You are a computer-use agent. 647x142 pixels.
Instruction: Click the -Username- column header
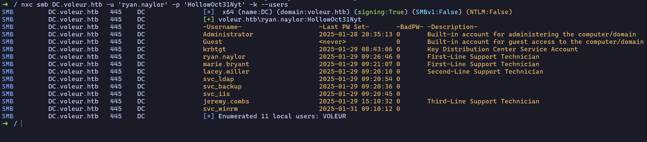(222, 27)
